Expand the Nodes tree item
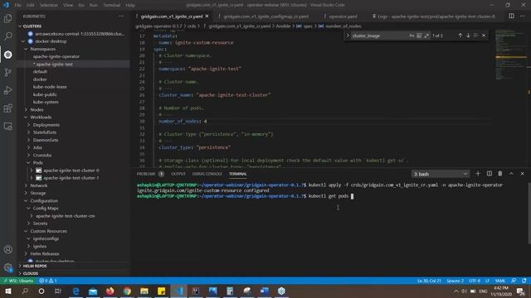The height and width of the screenshot is (298, 531). click(26, 109)
